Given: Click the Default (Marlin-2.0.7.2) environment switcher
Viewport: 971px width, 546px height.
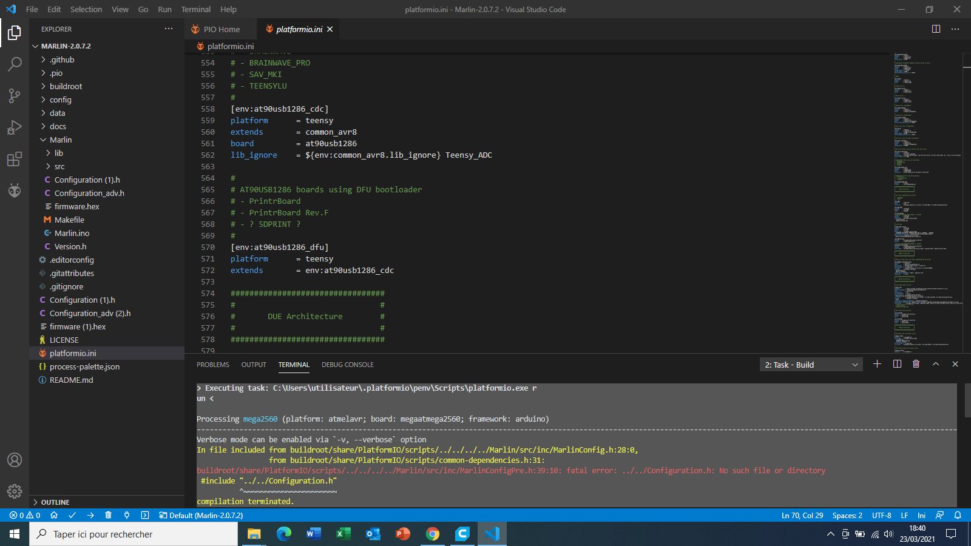Looking at the screenshot, I should tap(201, 515).
